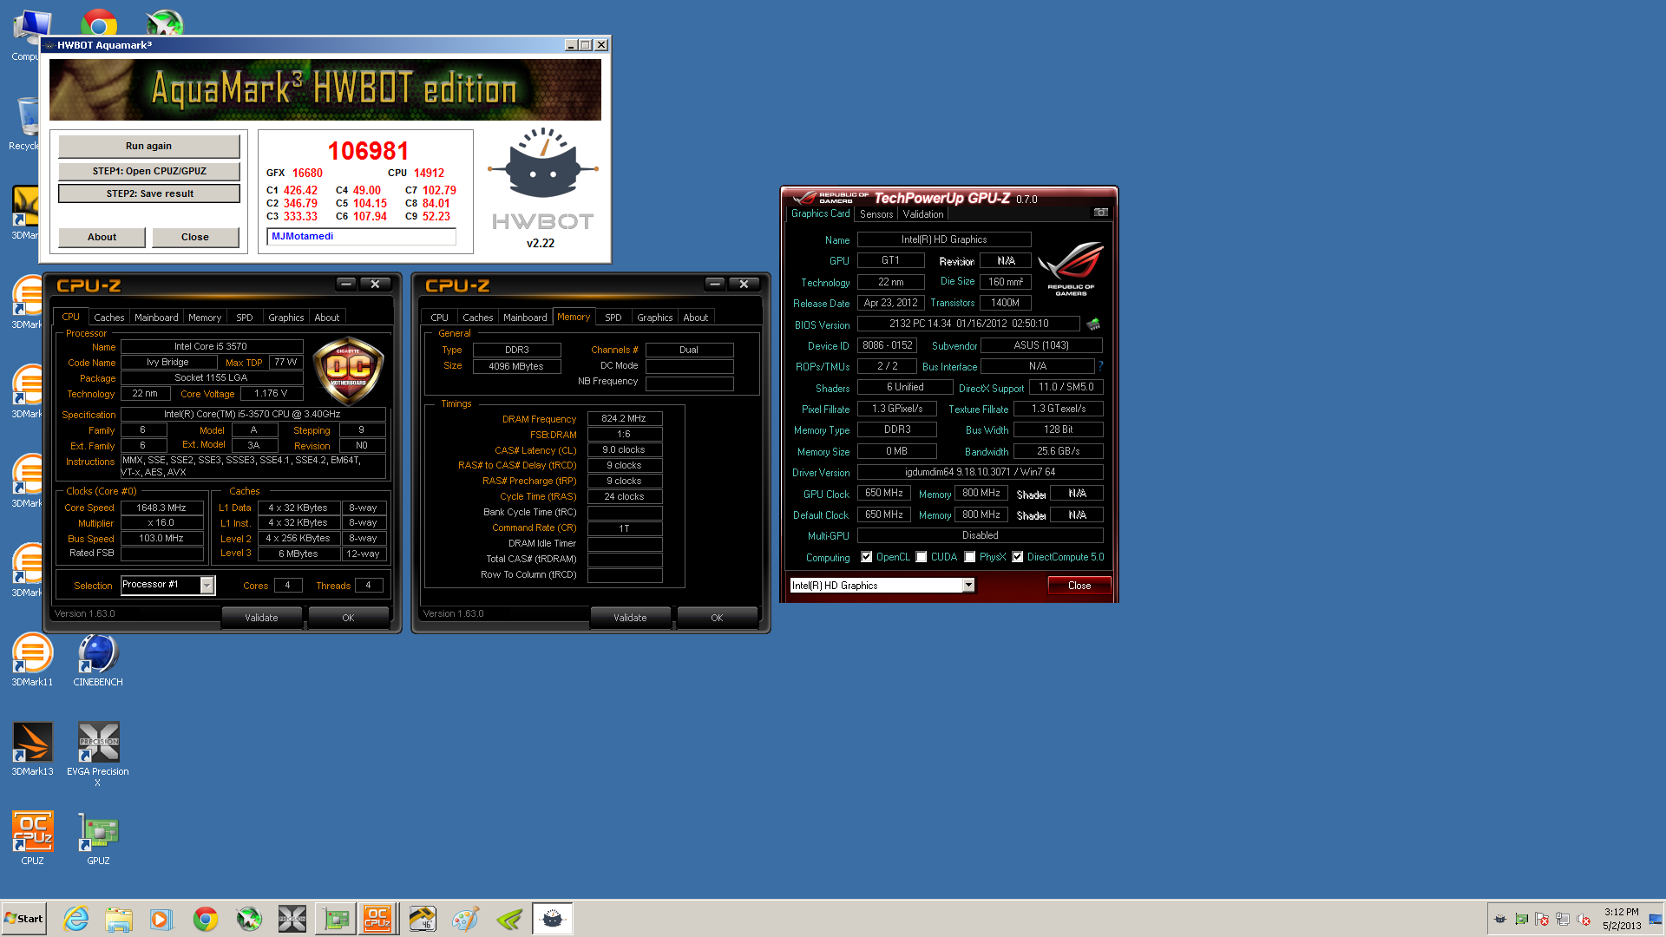Switch to the HWBOT Aquamark taskbar button

(x=552, y=919)
